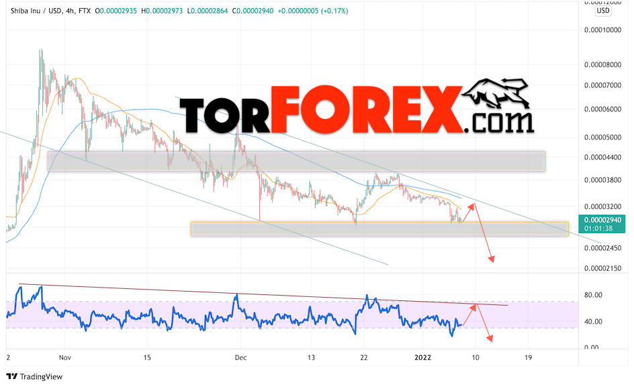
Task: Click the RSI 80.00 level label
Action: click(593, 295)
